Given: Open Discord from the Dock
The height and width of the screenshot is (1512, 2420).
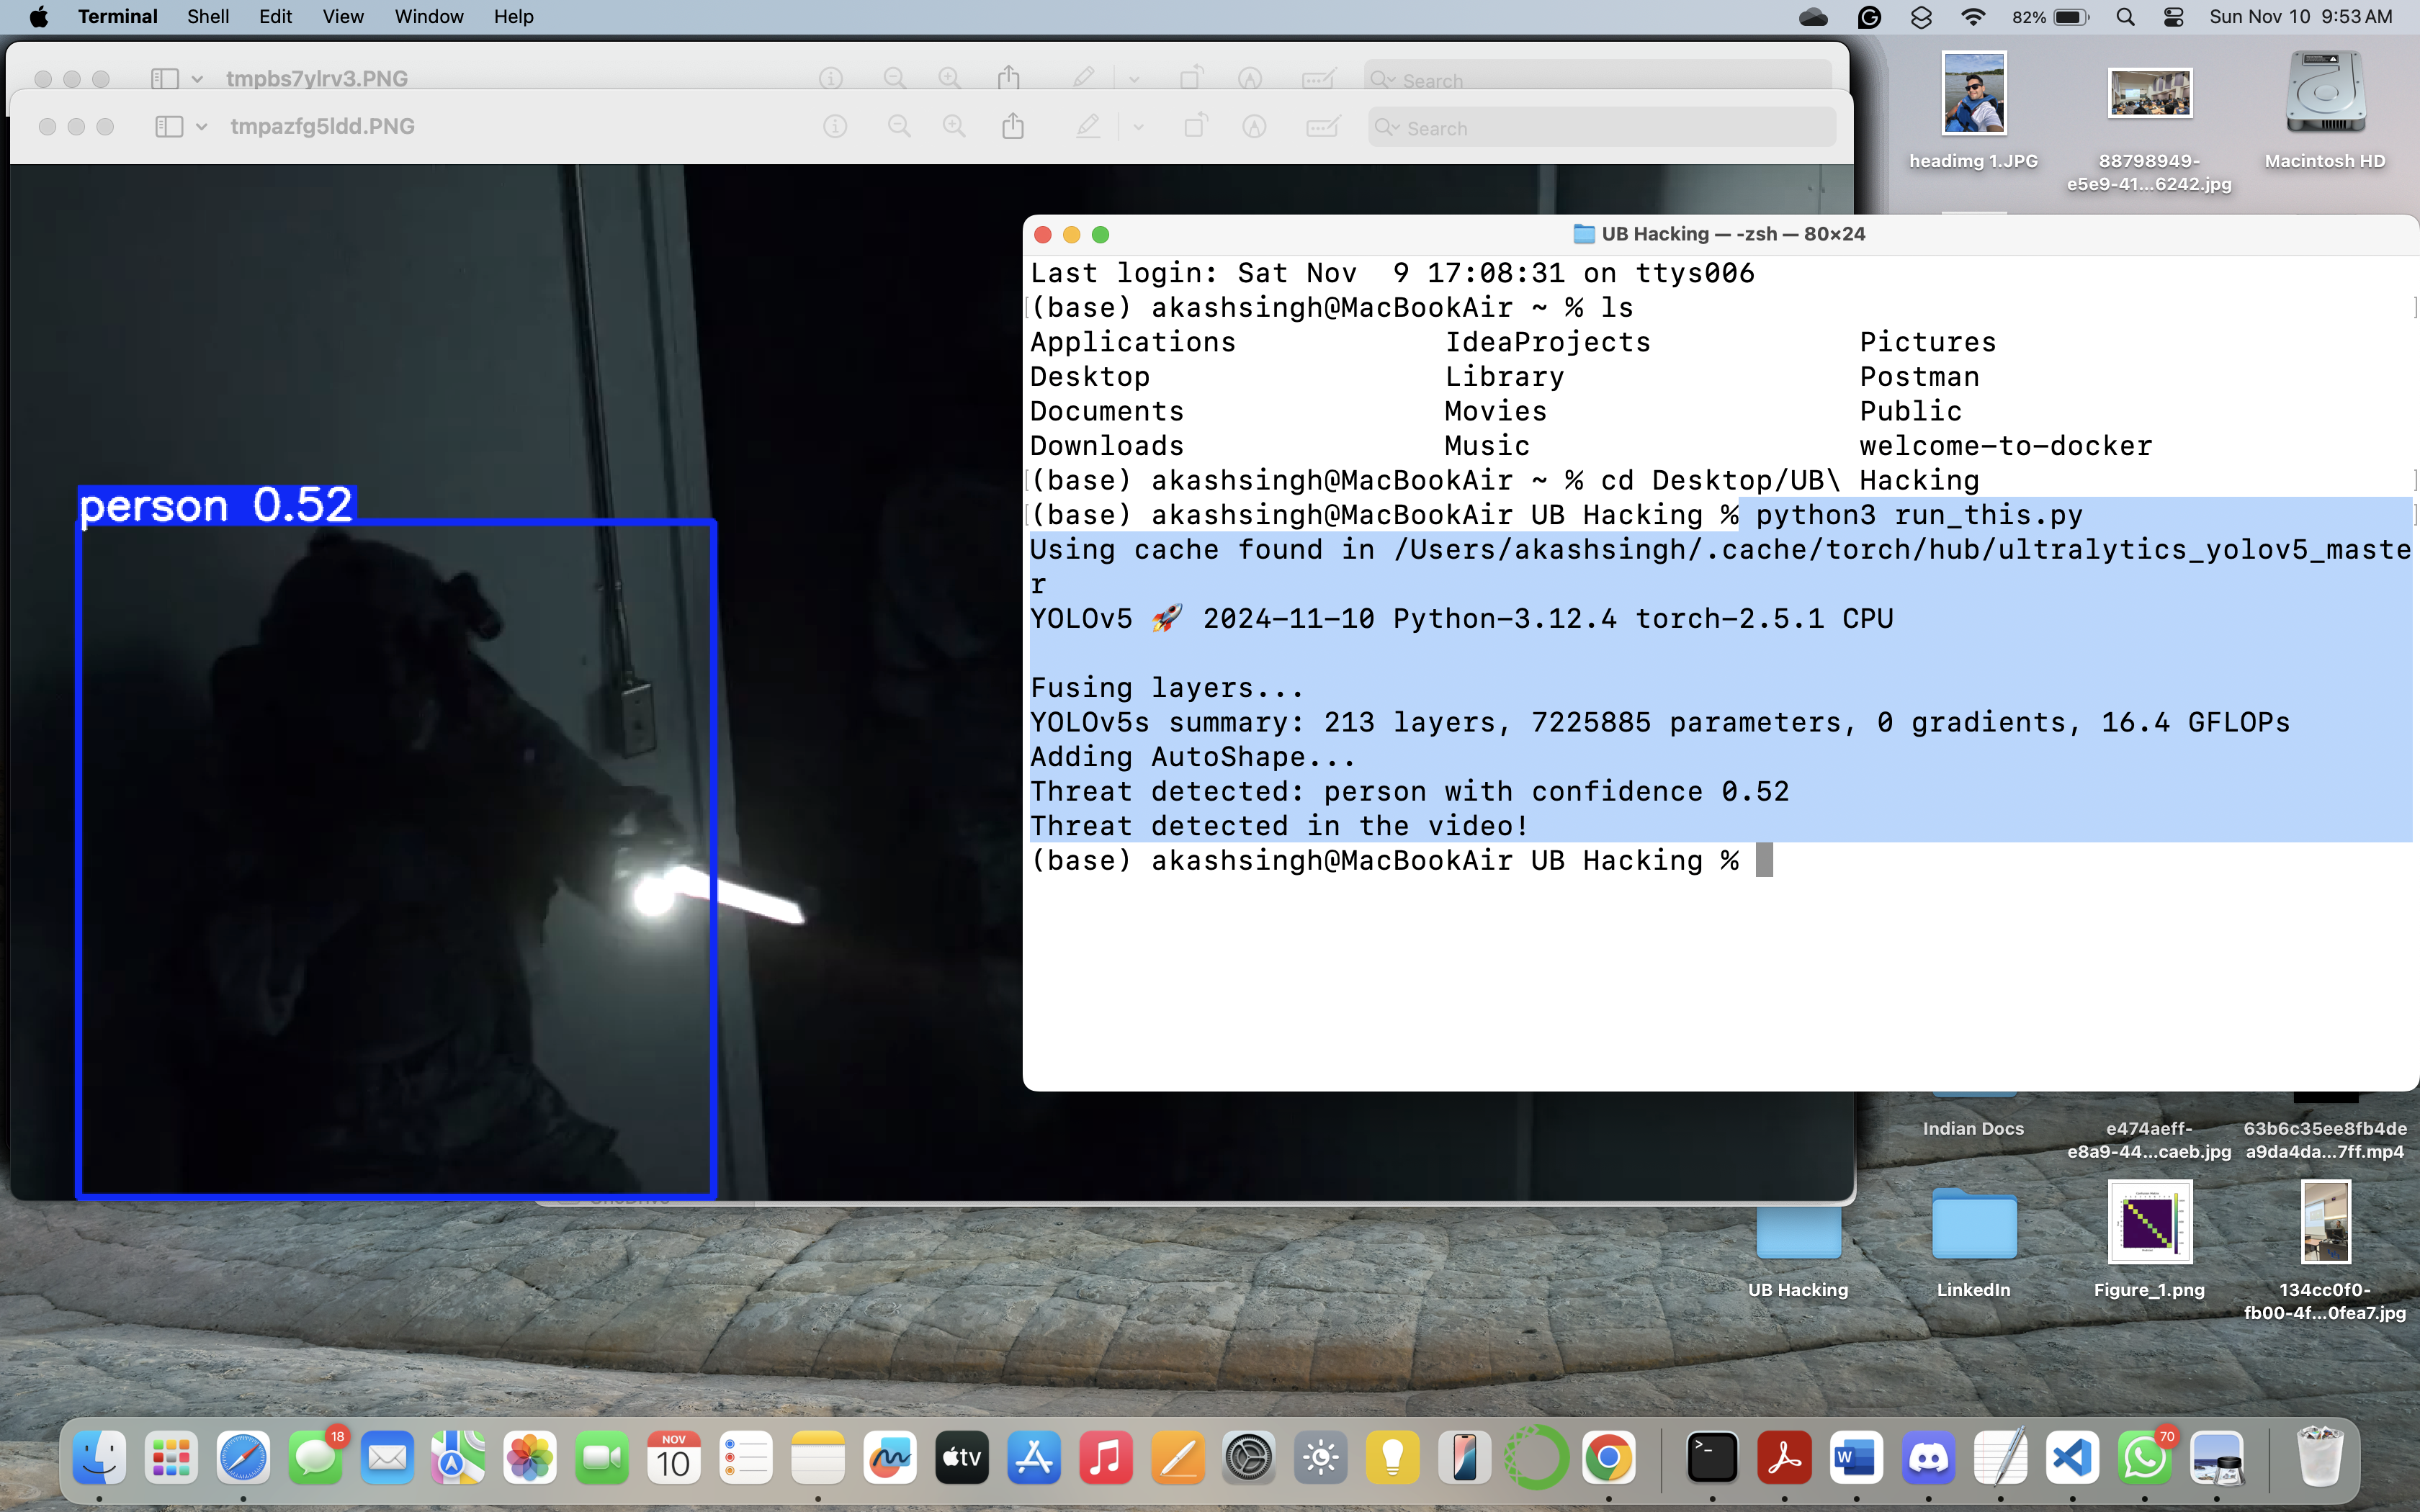Looking at the screenshot, I should pos(1928,1458).
